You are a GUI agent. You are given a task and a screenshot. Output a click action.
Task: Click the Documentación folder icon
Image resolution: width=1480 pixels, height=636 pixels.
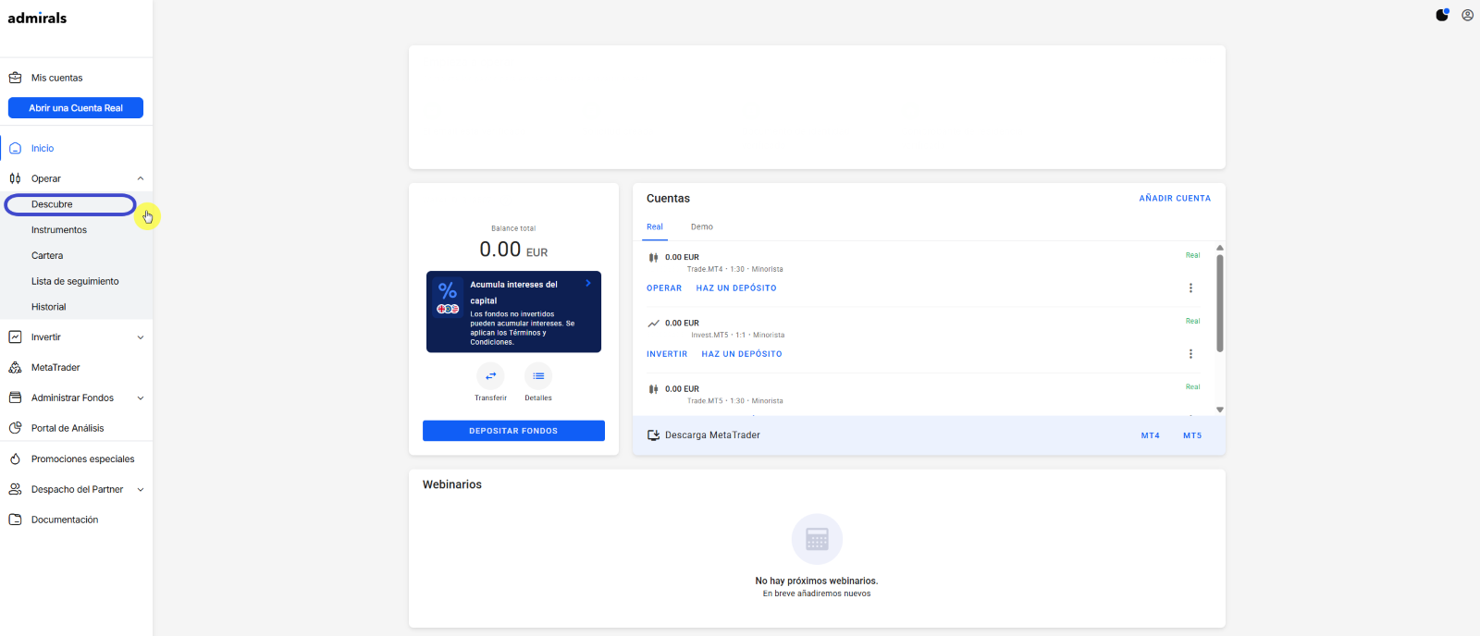pyautogui.click(x=15, y=520)
